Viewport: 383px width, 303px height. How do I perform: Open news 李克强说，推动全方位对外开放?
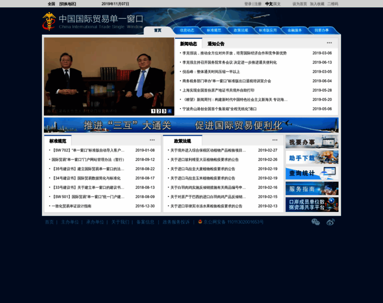coord(234,53)
